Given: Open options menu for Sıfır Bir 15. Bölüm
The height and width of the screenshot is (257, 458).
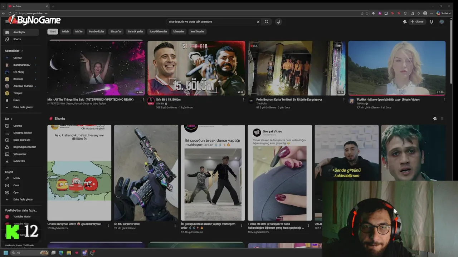Looking at the screenshot, I should pyautogui.click(x=244, y=100).
